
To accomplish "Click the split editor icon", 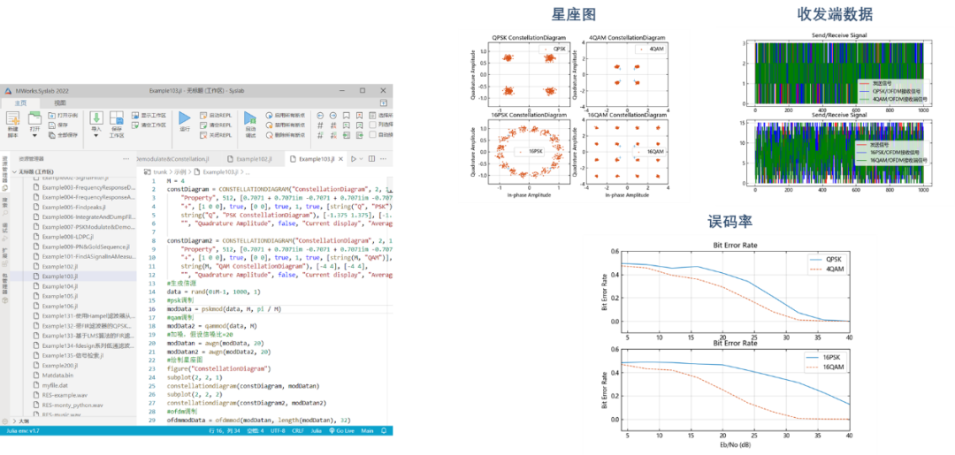I will 371,159.
